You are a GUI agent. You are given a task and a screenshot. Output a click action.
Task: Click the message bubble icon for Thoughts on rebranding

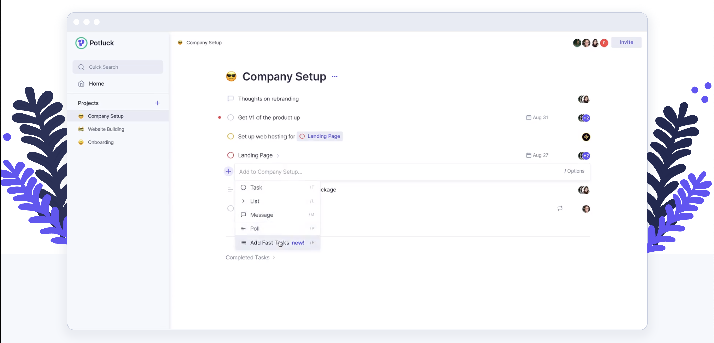230,99
